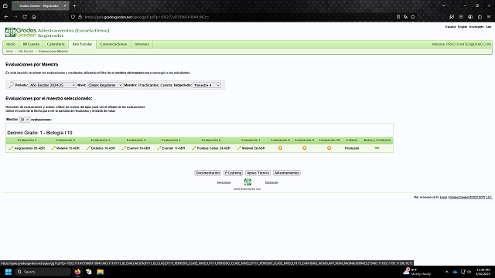The height and width of the screenshot is (278, 495).
Task: Click pencil icon beside Examen 11-ABR
Action: pyautogui.click(x=159, y=147)
